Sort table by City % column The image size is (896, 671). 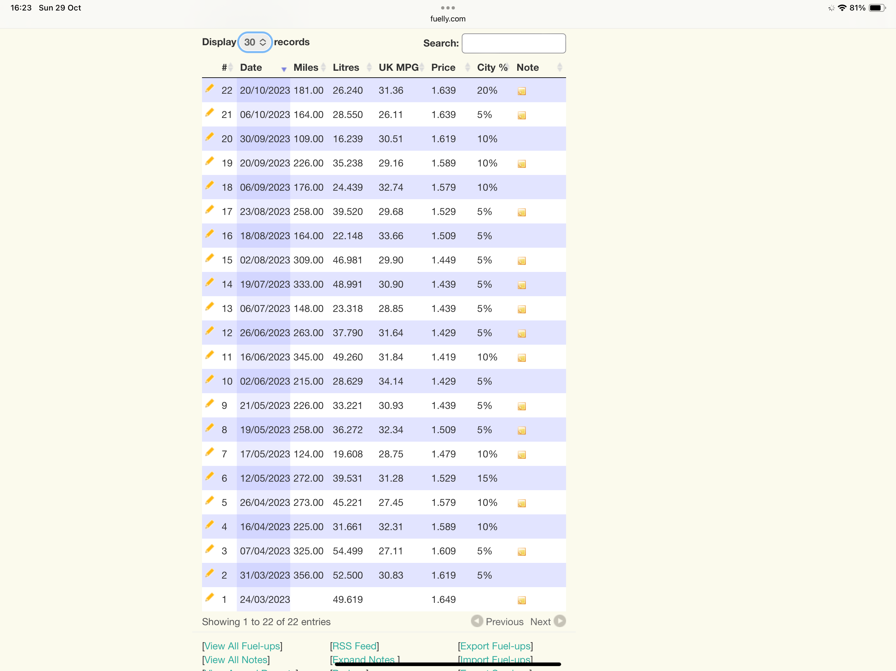click(493, 67)
